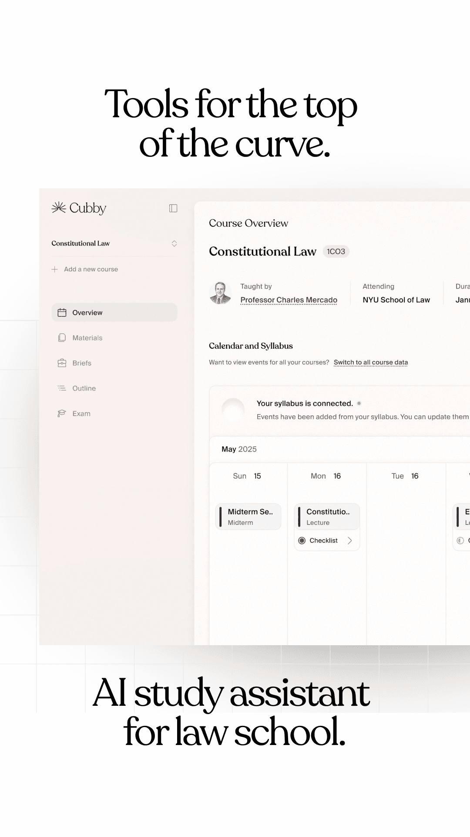The height and width of the screenshot is (837, 470).
Task: Click the Materials document icon
Action: (62, 338)
